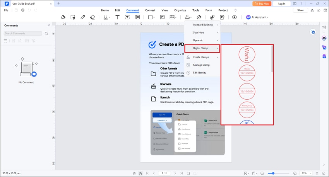
Task: Enter full screen mode from status bar
Action: [x=317, y=173]
